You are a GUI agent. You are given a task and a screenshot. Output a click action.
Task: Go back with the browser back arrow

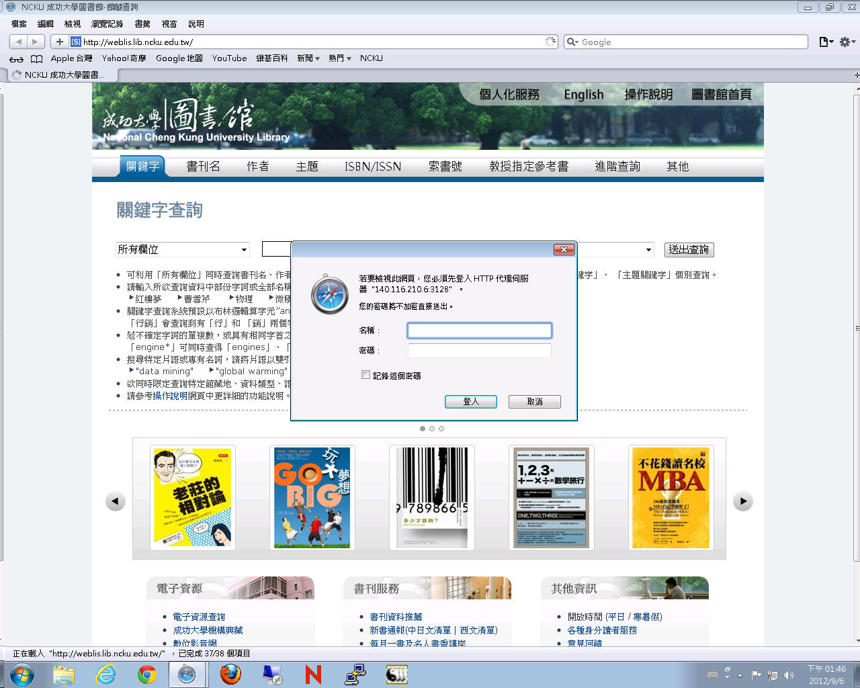tap(19, 42)
